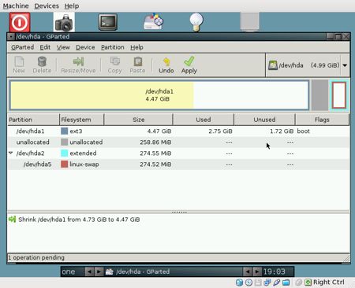Open the VirtualBox Devices menu
This screenshot has width=355, height=288.
[x=47, y=6]
